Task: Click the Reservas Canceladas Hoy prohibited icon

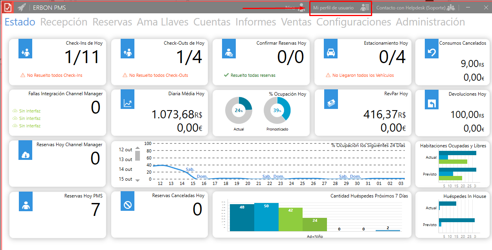Action: [127, 204]
